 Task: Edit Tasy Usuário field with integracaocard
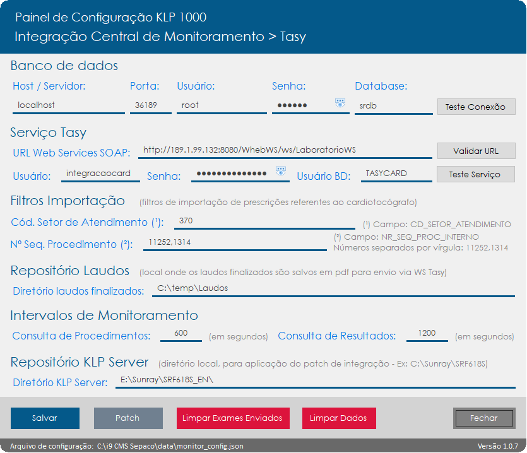point(100,174)
